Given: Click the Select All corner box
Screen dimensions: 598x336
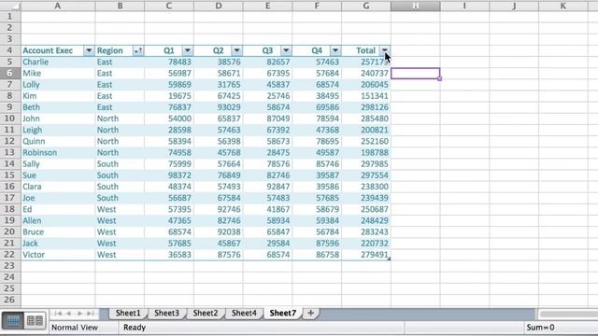Looking at the screenshot, I should 10,6.
